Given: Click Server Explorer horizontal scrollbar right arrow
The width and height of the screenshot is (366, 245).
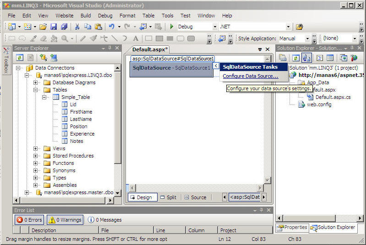Looking at the screenshot, I should click(x=110, y=200).
